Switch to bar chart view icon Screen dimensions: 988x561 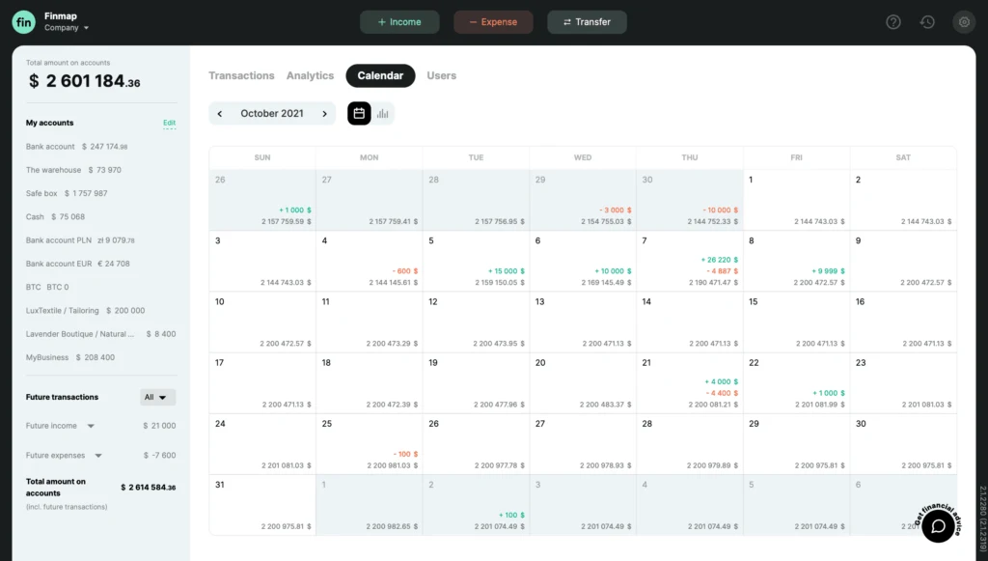pos(382,112)
